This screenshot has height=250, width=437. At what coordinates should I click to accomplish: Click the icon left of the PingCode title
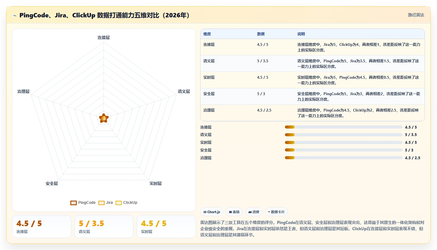15,15
